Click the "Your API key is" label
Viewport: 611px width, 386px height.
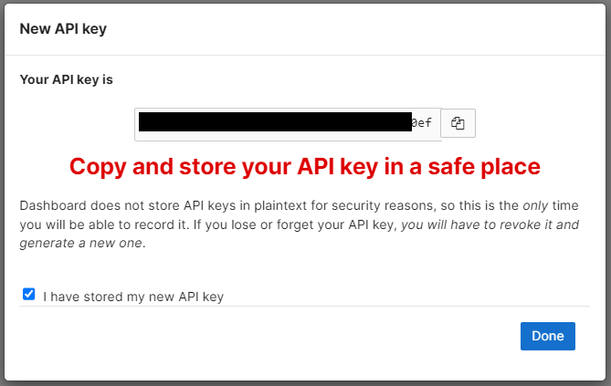pyautogui.click(x=67, y=79)
